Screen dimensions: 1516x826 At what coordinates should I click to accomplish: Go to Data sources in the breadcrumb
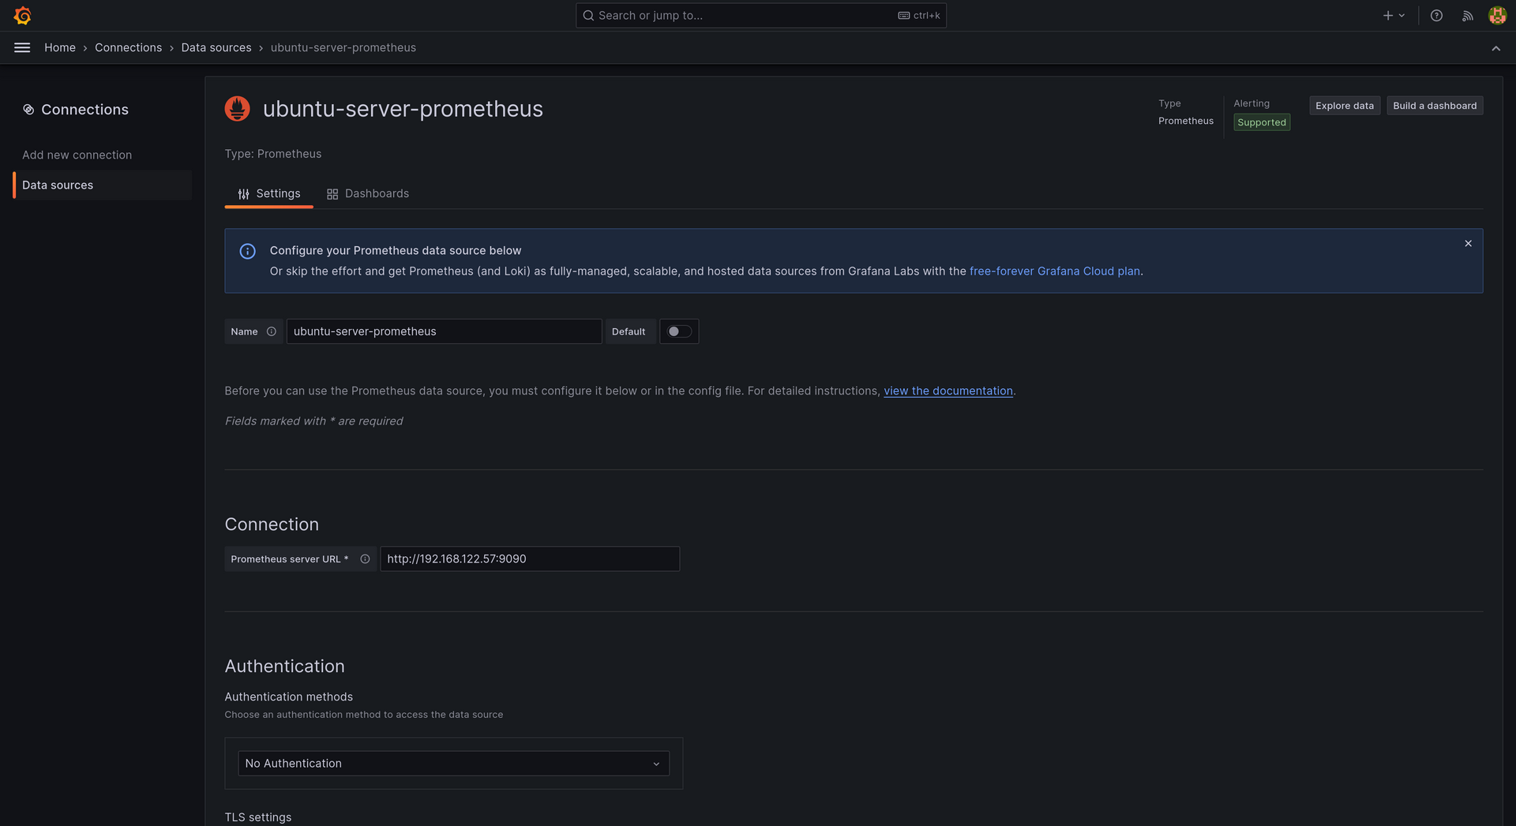click(x=216, y=47)
